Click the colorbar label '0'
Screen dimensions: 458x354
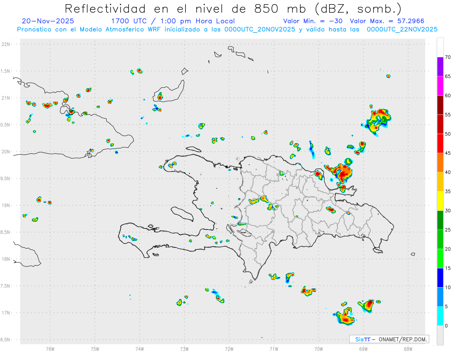pos(446,326)
